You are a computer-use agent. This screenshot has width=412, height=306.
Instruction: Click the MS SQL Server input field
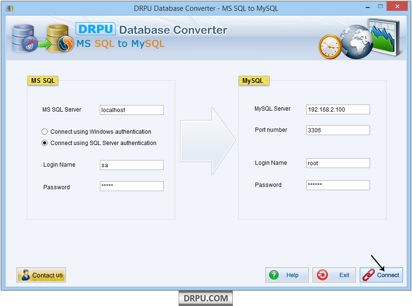(x=132, y=110)
